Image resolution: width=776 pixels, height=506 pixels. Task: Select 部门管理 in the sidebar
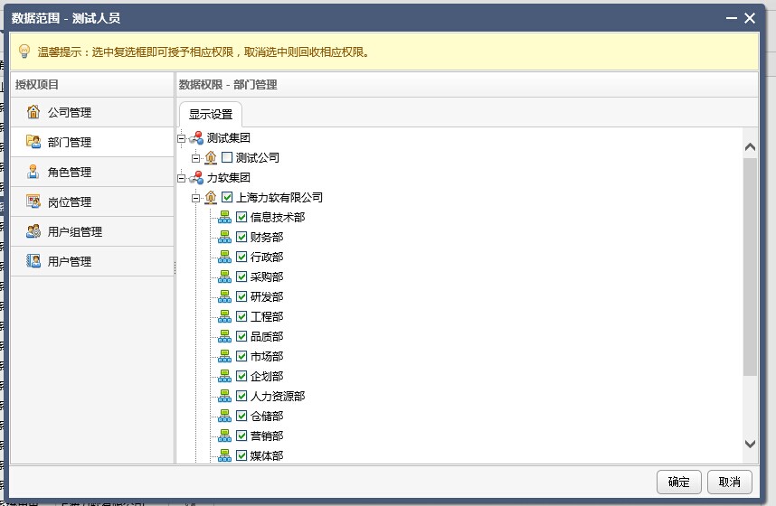pos(92,142)
